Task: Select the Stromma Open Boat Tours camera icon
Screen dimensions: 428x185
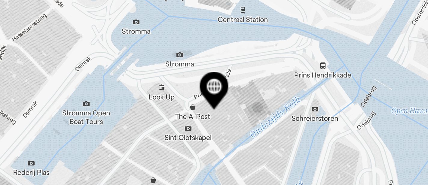Action: click(86, 104)
